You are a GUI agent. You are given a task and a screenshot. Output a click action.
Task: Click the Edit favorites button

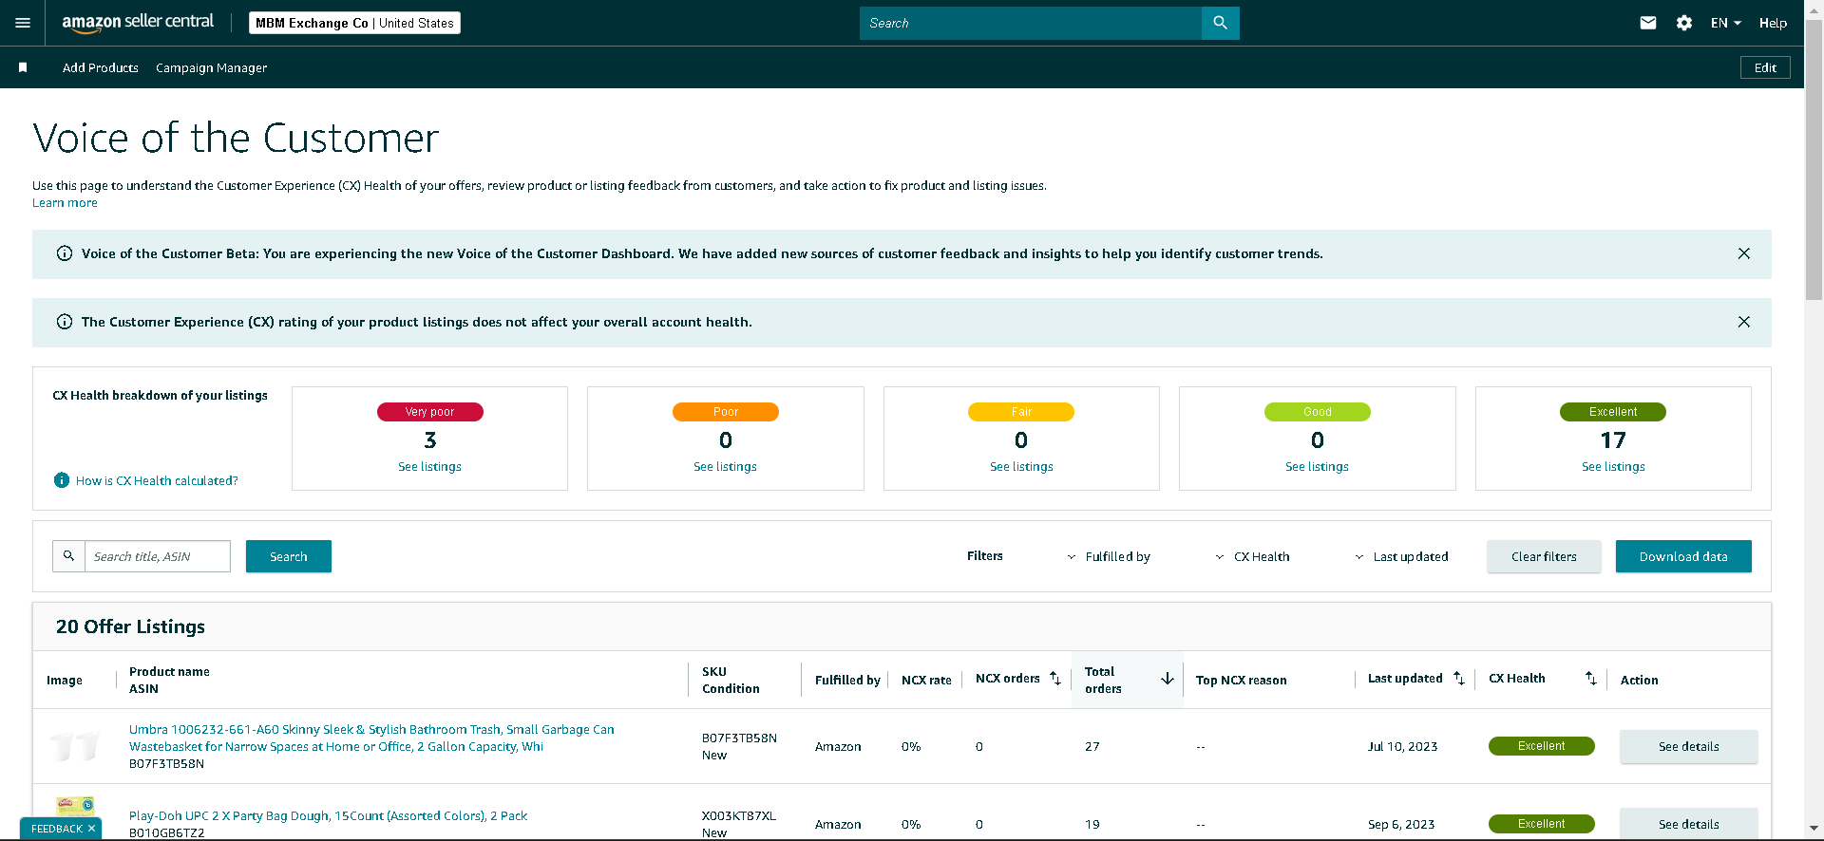point(1765,67)
